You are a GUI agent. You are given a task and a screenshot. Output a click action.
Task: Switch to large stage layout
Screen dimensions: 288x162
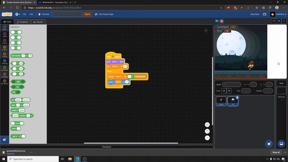279,21
